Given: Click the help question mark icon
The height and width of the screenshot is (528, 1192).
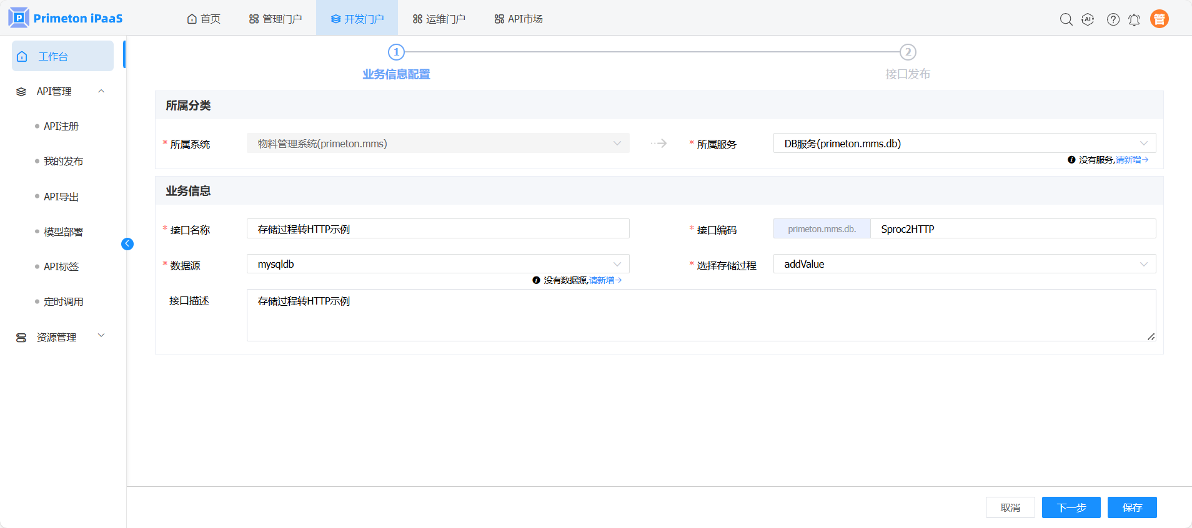Looking at the screenshot, I should [x=1113, y=19].
